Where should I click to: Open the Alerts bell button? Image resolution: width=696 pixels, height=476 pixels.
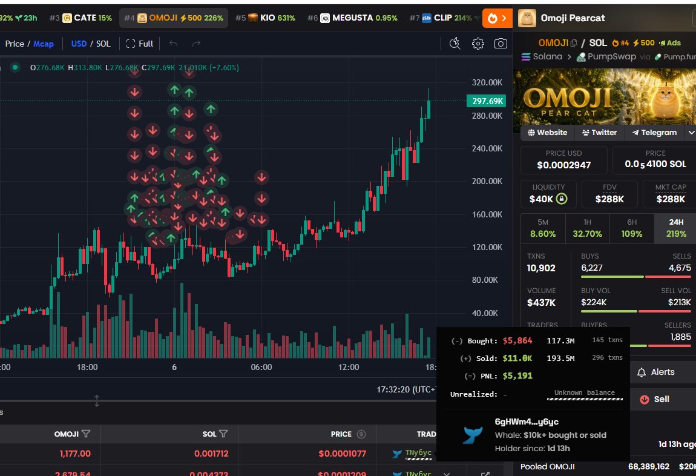663,372
